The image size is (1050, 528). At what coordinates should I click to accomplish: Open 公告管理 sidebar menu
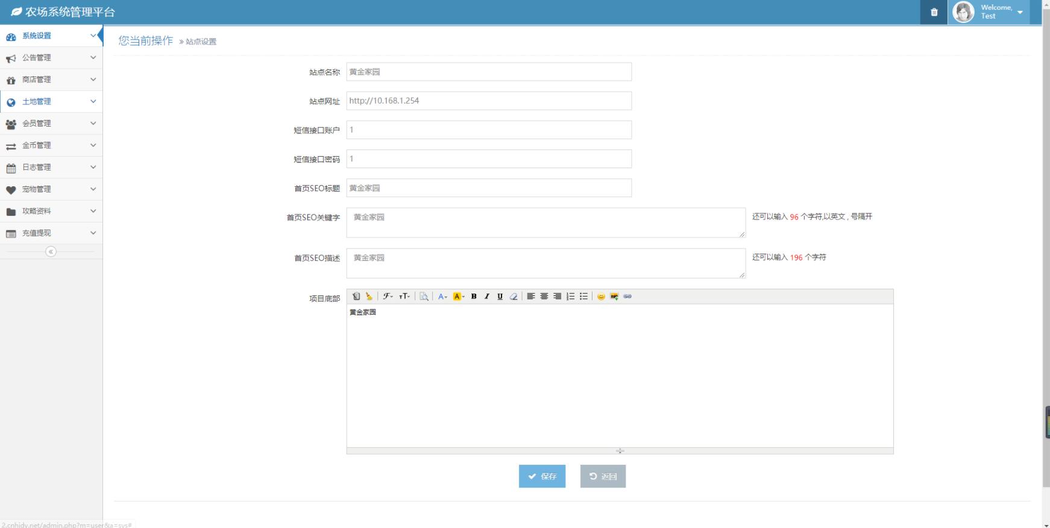tap(51, 58)
